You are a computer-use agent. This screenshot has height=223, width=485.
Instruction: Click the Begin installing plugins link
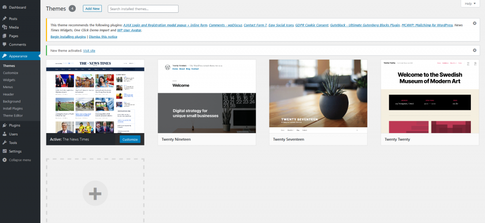click(x=68, y=37)
